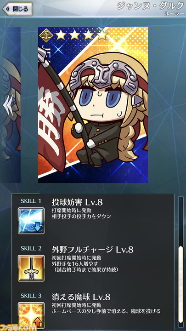
Task: Select the partially hidden card on the left
Action: pos(10,105)
